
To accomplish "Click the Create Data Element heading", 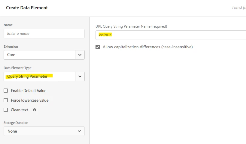I will pyautogui.click(x=27, y=8).
